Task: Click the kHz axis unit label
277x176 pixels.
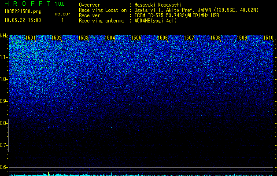Action: pyautogui.click(x=4, y=36)
